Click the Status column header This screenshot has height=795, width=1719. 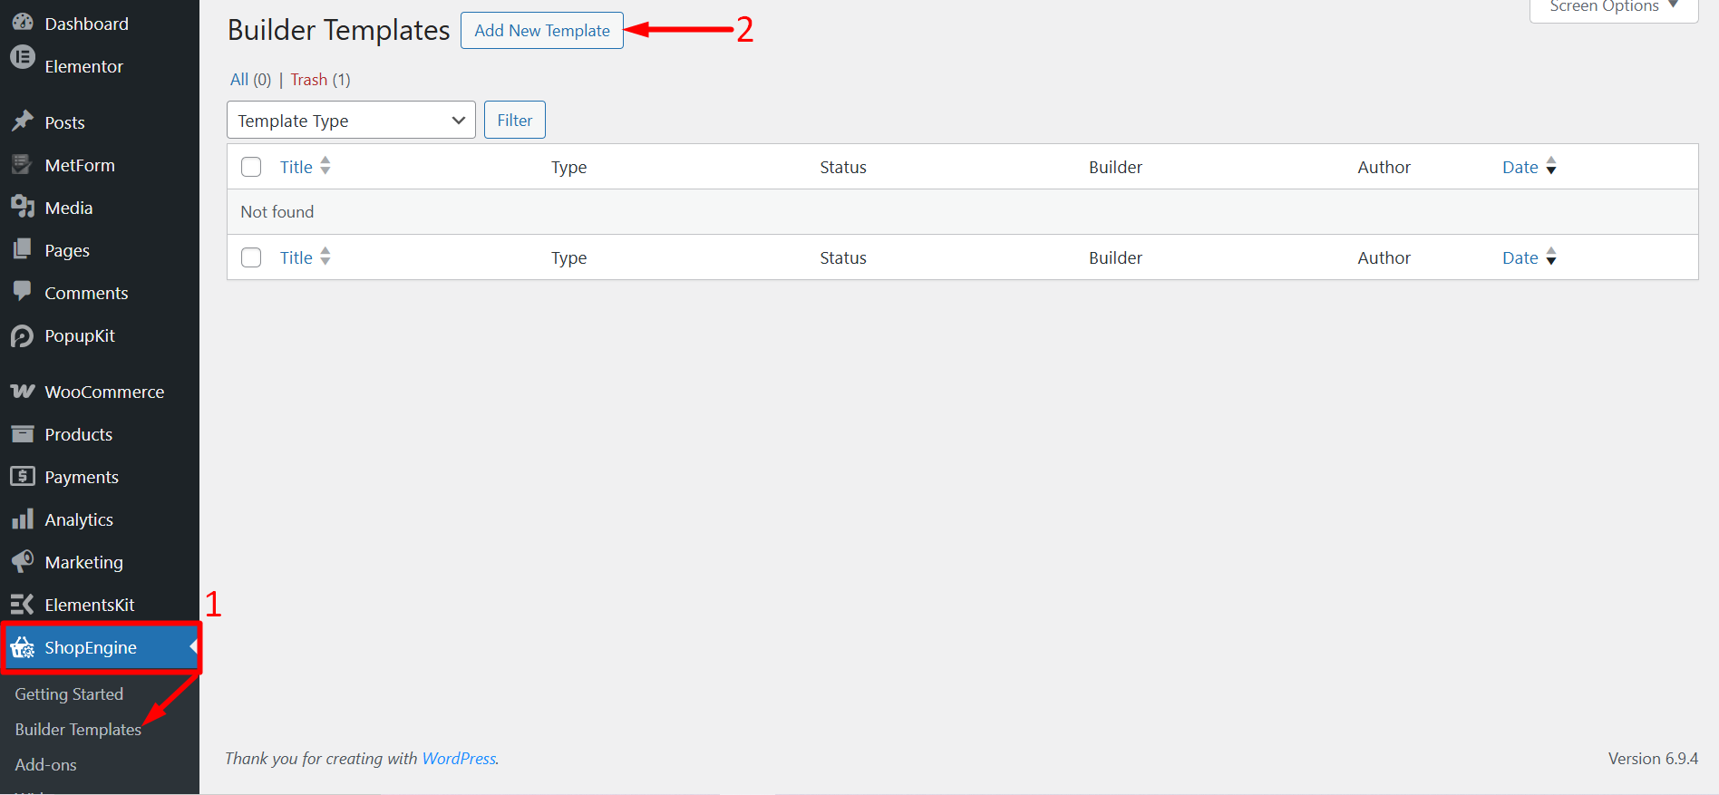click(843, 167)
